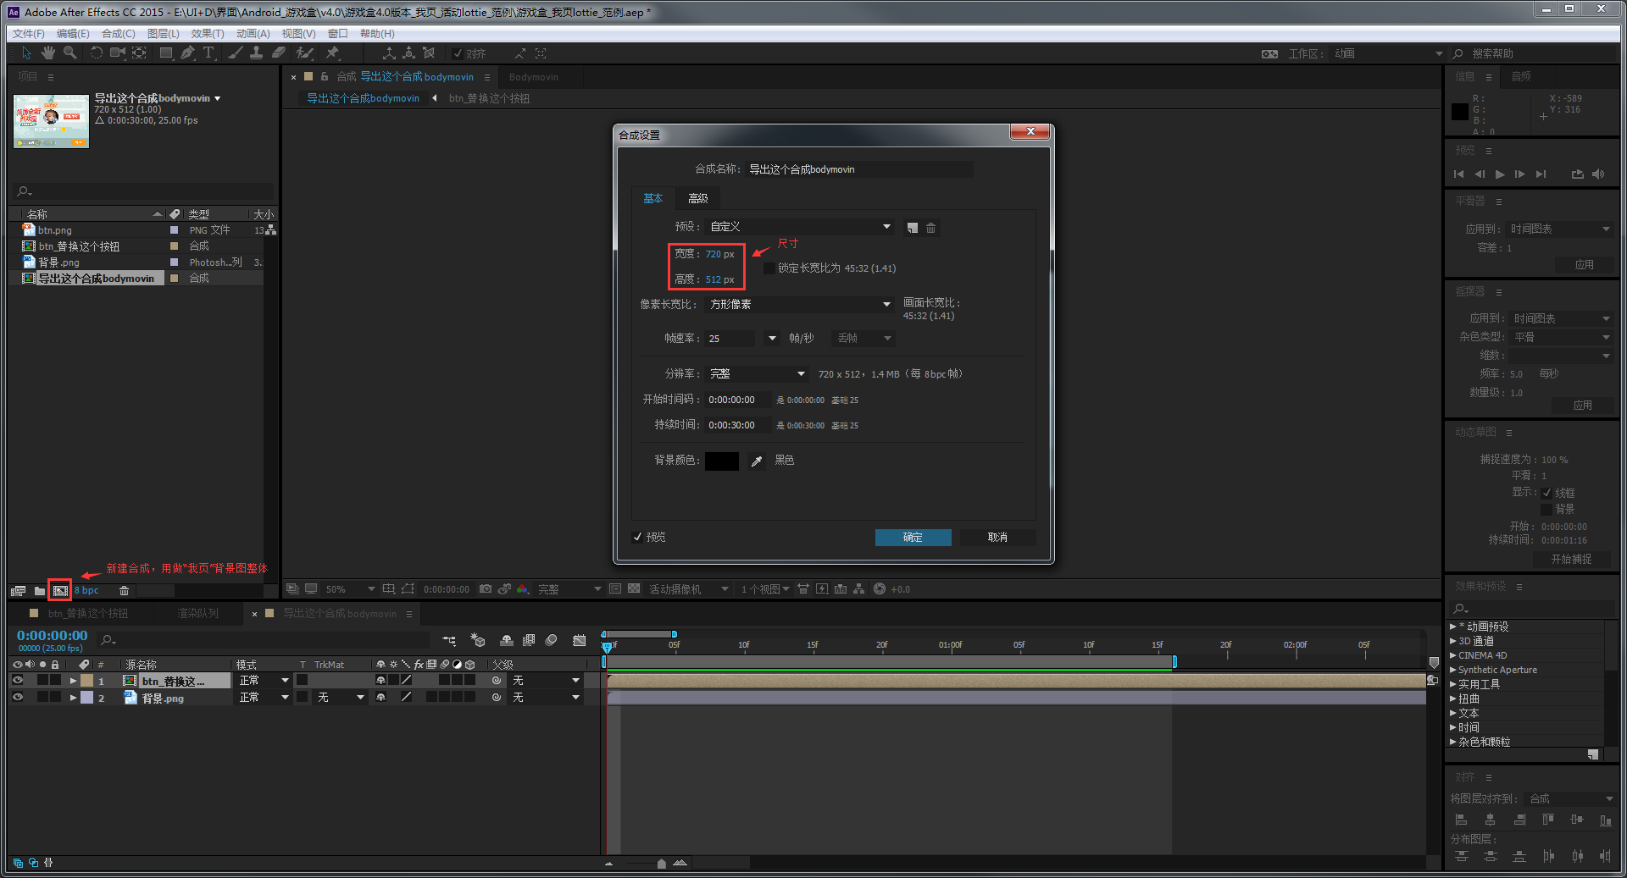Expand the 动画预设 effects category
This screenshot has width=1627, height=878.
pyautogui.click(x=1453, y=627)
